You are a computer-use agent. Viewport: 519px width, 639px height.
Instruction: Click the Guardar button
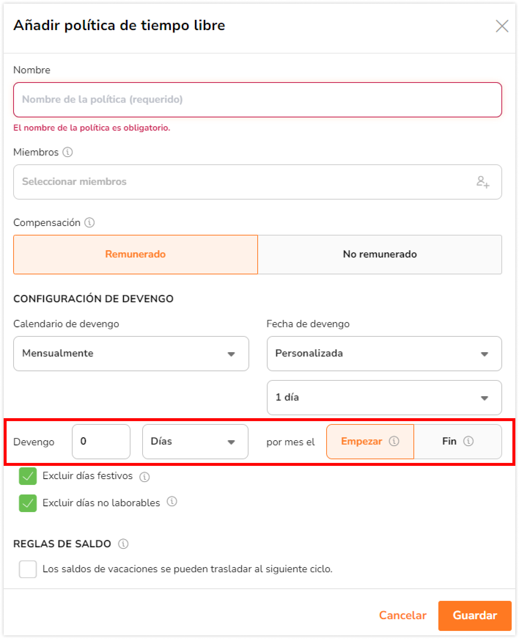[475, 616]
